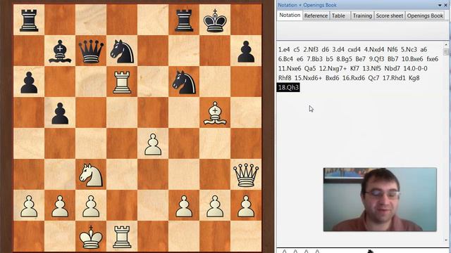
Task: Go to move 16.Rxd6 in notation
Action: point(354,78)
